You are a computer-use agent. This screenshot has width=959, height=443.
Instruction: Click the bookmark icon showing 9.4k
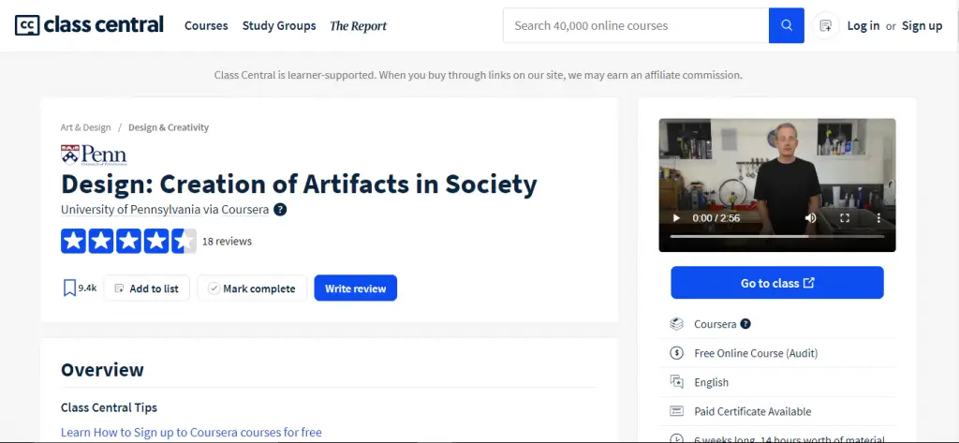pos(70,288)
